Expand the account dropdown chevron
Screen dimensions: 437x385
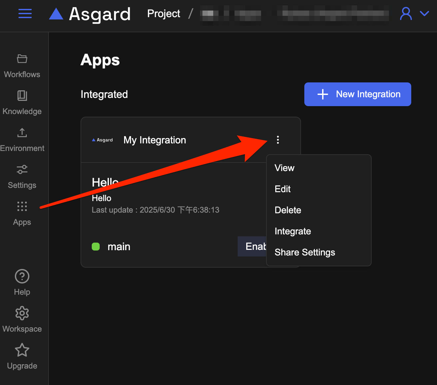pyautogui.click(x=424, y=14)
